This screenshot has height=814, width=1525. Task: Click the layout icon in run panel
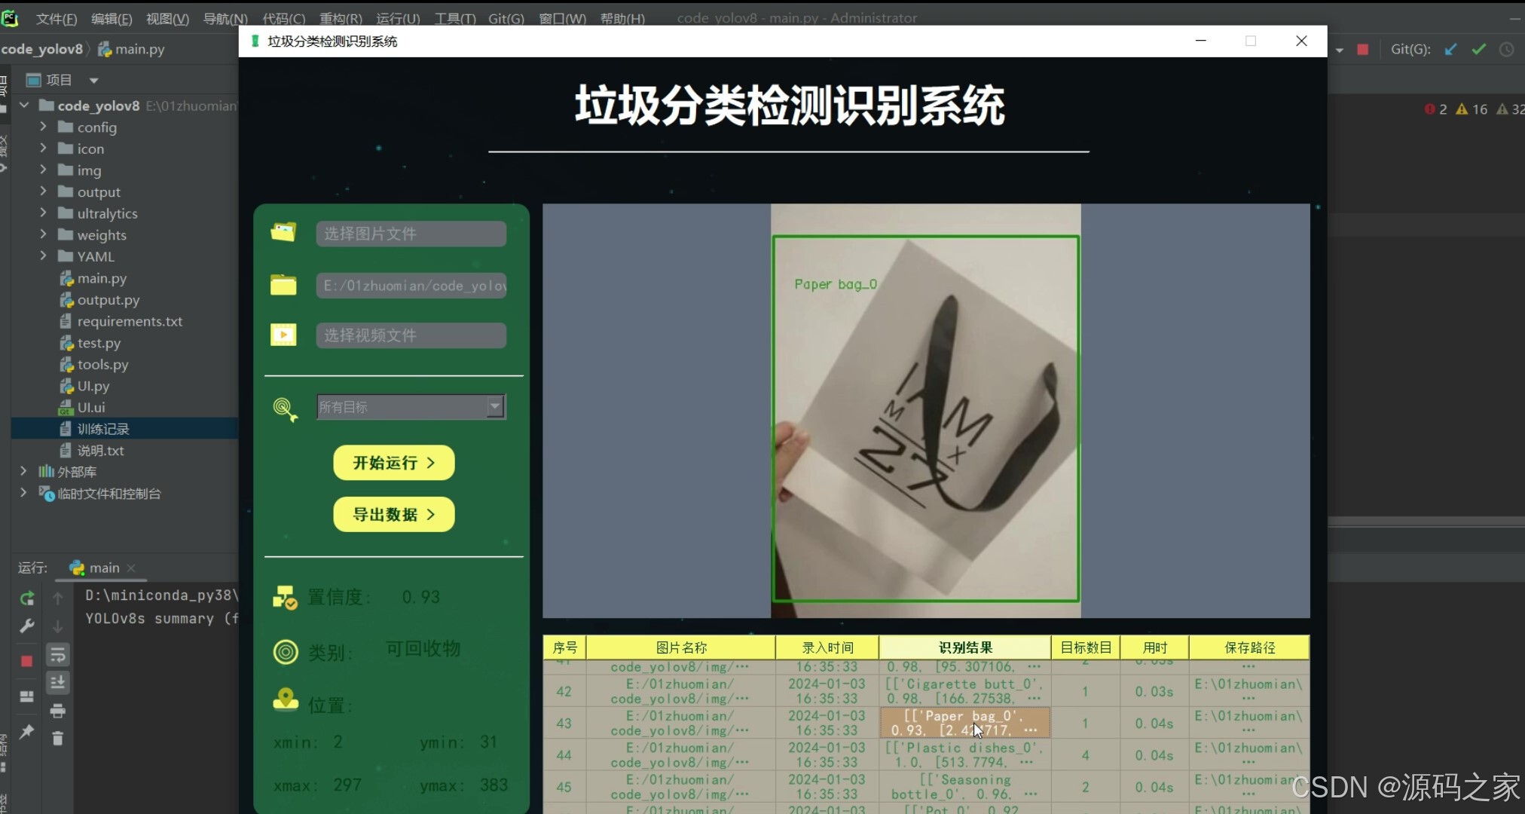coord(27,696)
